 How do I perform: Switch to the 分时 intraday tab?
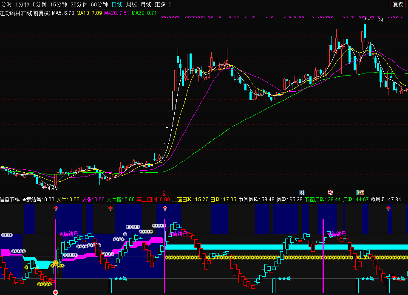(x=7, y=4)
